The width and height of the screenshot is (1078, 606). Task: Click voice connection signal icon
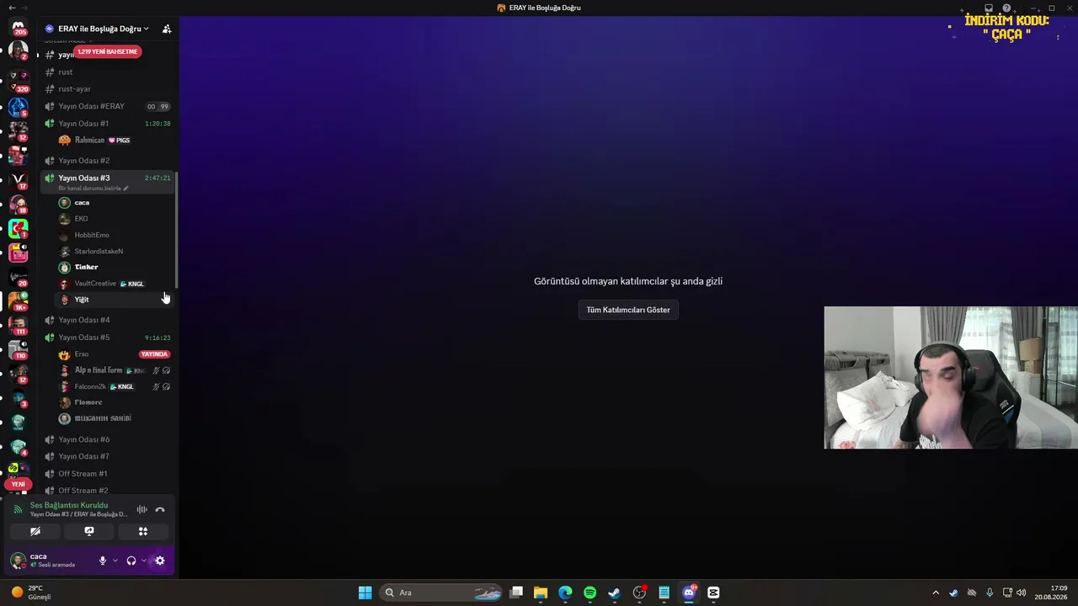(19, 509)
